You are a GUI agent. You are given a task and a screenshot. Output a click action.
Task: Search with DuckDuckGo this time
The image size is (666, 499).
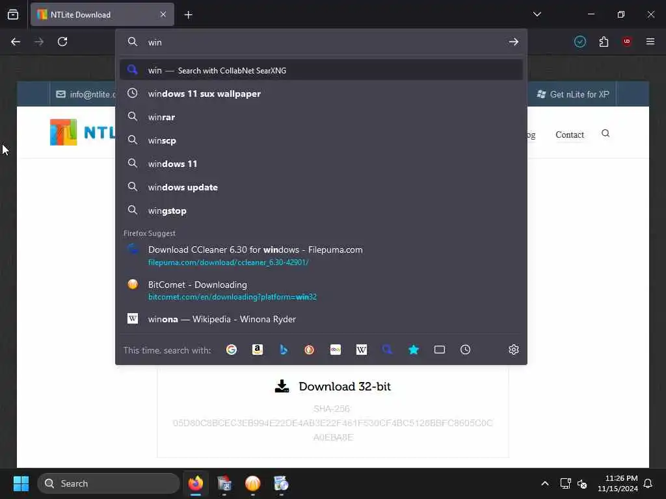(309, 350)
